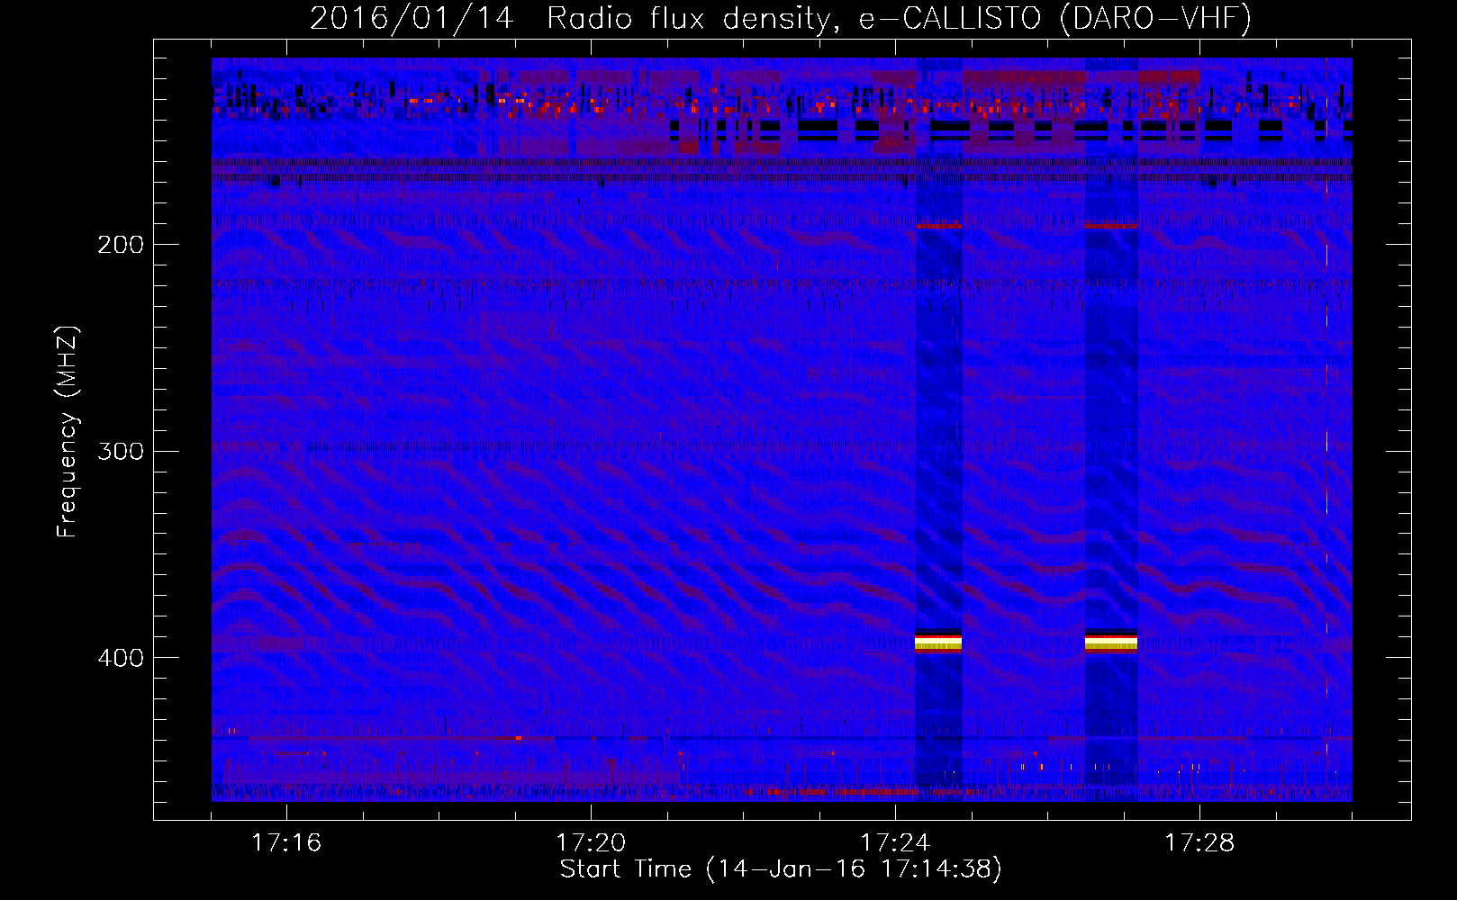
Task: Click the 17:20 time tick label
Action: pos(591,842)
